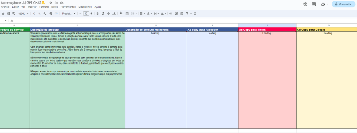Click the insert comment icon

coord(176,14)
